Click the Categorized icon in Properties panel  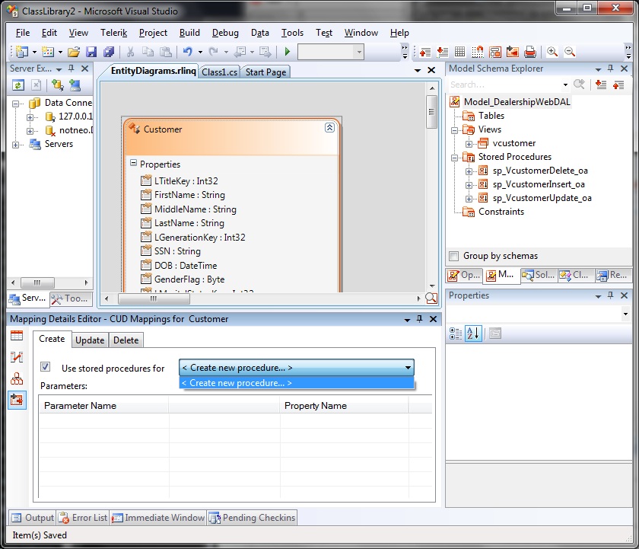pos(456,334)
